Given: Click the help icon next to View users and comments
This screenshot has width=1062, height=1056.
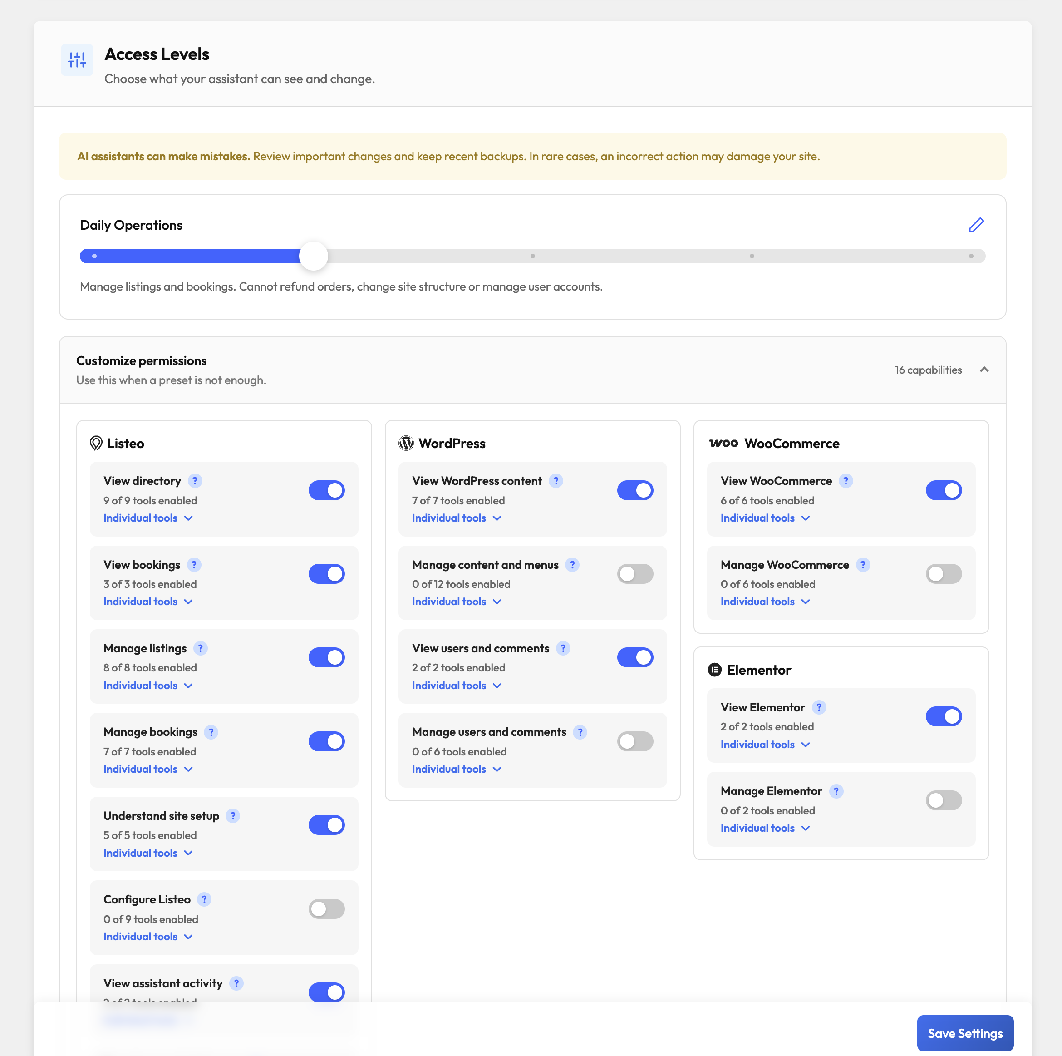Looking at the screenshot, I should click(563, 648).
